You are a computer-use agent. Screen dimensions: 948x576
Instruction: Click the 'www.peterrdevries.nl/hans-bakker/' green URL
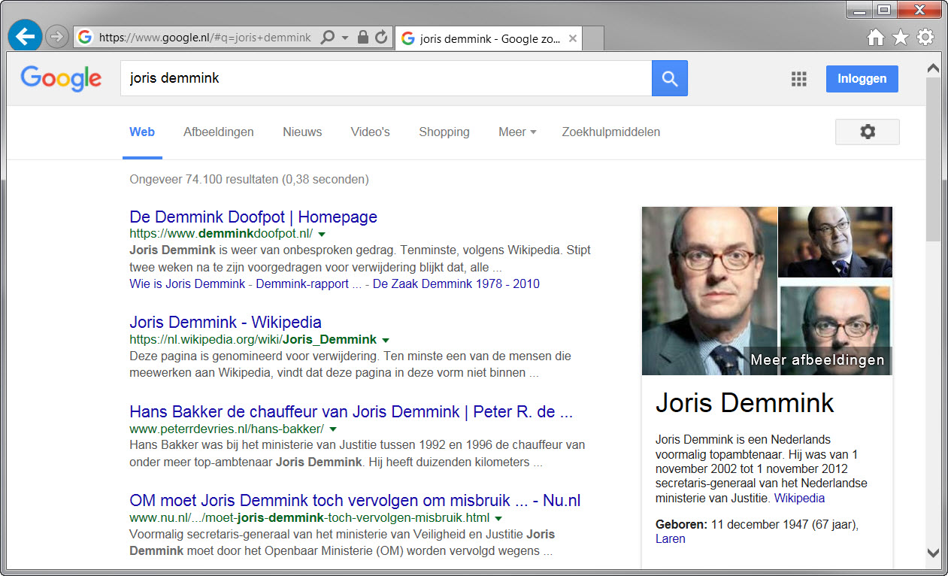(226, 429)
